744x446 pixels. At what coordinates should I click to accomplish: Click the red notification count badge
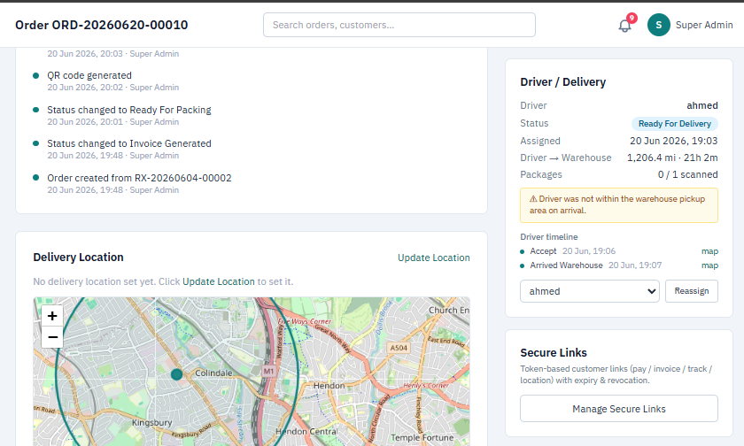pyautogui.click(x=632, y=18)
